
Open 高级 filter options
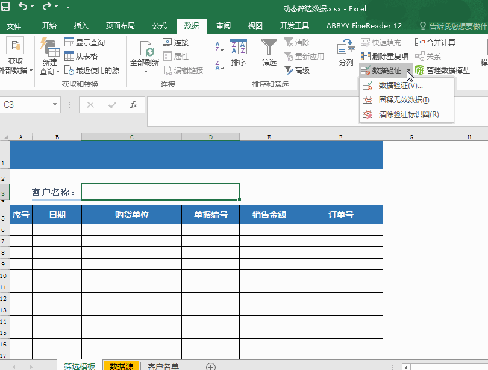tap(297, 71)
